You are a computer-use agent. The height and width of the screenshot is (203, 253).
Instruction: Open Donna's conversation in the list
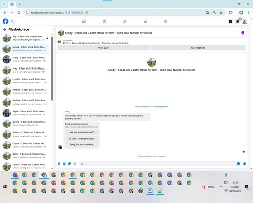click(x=25, y=124)
